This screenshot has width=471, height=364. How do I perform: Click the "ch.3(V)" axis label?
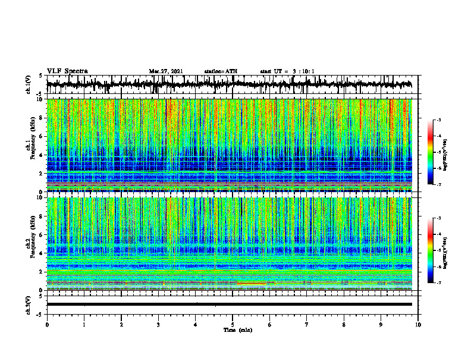click(x=29, y=305)
